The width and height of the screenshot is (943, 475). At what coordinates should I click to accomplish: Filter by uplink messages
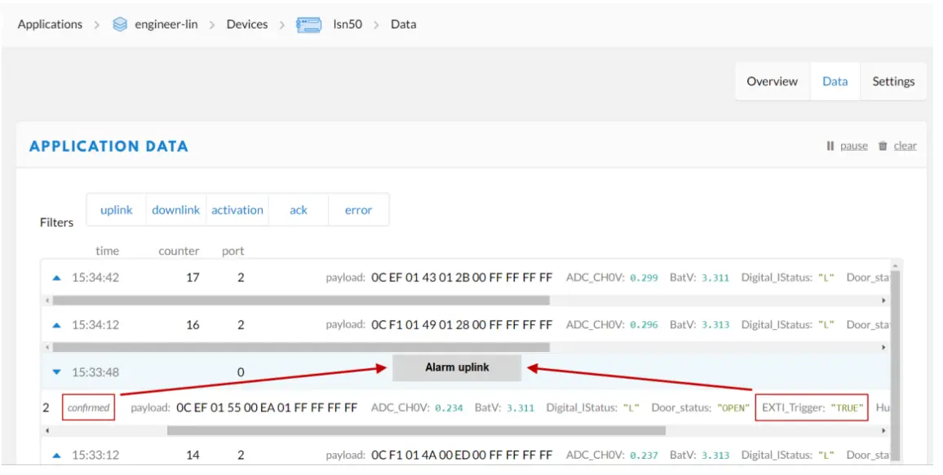tap(116, 210)
